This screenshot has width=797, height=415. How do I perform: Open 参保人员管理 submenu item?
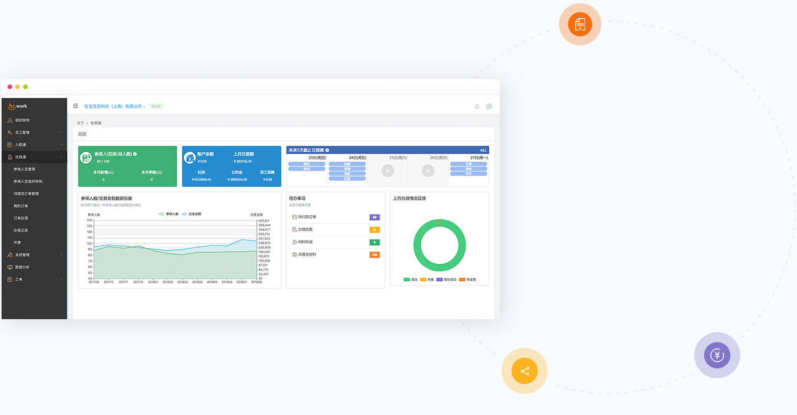(24, 169)
